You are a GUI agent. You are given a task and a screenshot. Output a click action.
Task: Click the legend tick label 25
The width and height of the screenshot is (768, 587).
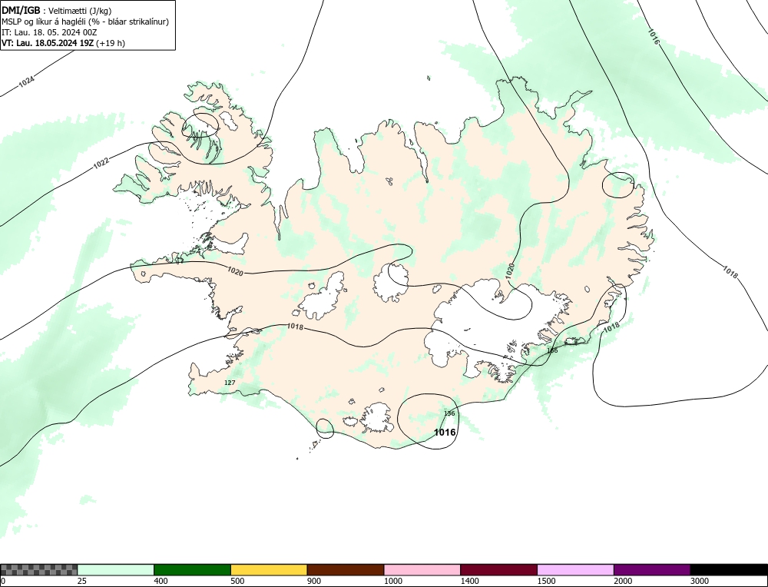coord(81,581)
